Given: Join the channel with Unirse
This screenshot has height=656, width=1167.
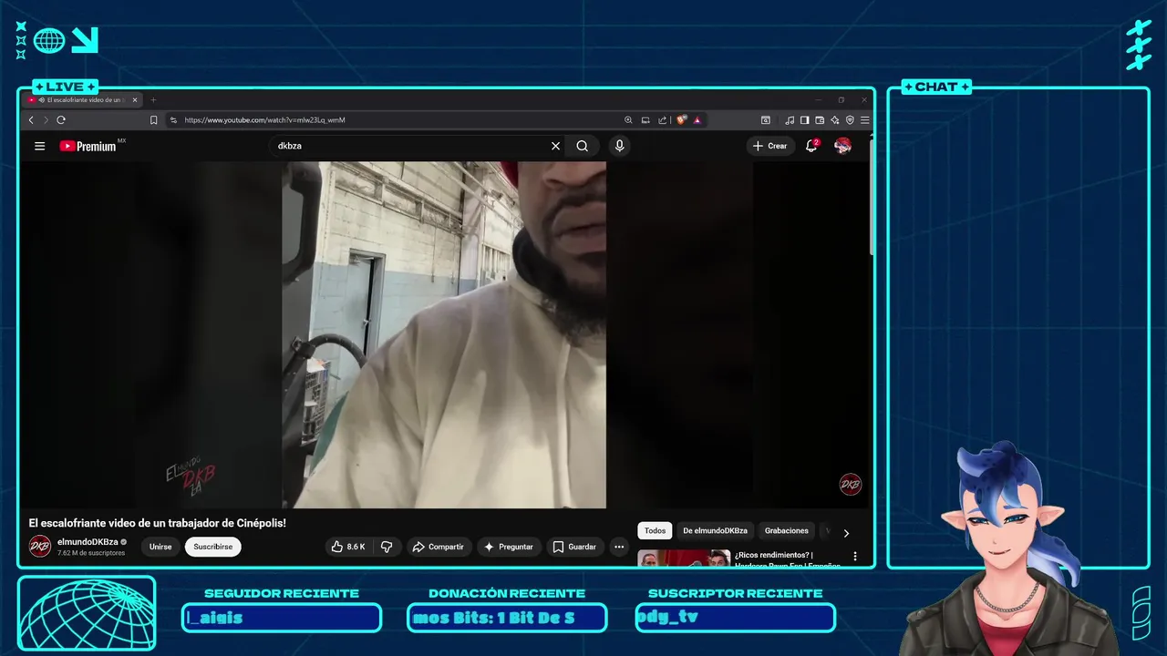Looking at the screenshot, I should (x=160, y=547).
